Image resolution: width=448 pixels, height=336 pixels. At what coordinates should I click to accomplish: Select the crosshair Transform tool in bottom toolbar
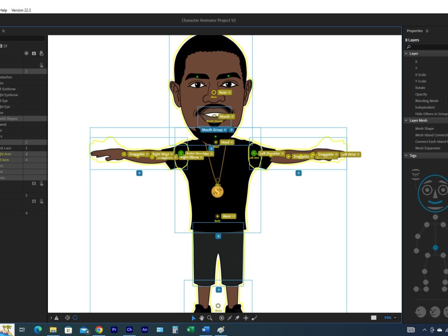pyautogui.click(x=246, y=318)
